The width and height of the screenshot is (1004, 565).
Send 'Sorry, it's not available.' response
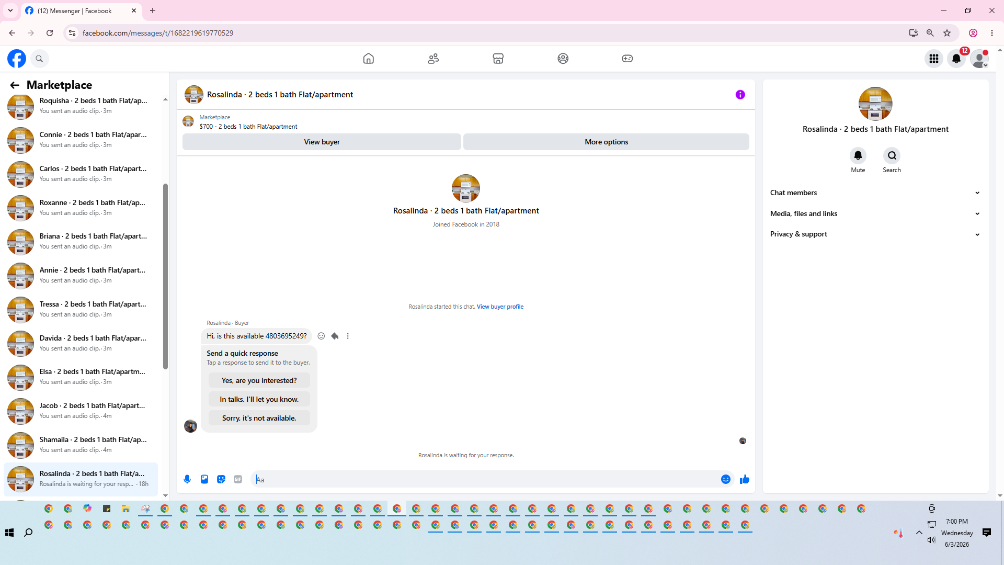pos(259,418)
